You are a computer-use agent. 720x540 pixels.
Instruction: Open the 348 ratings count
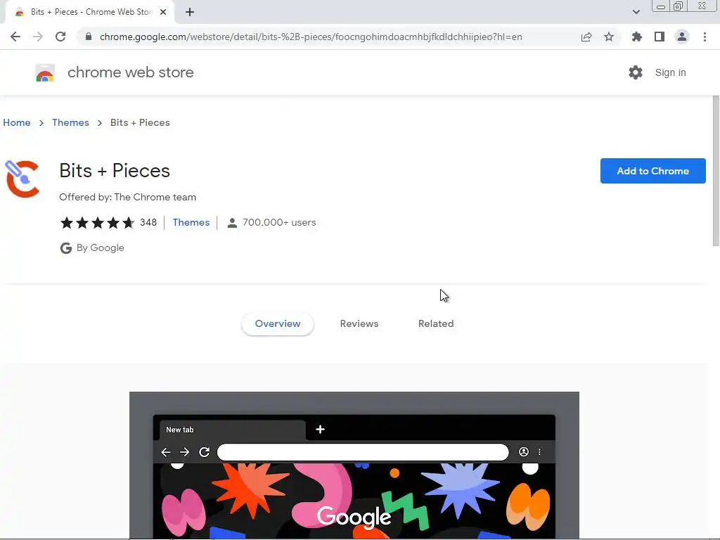coord(148,223)
